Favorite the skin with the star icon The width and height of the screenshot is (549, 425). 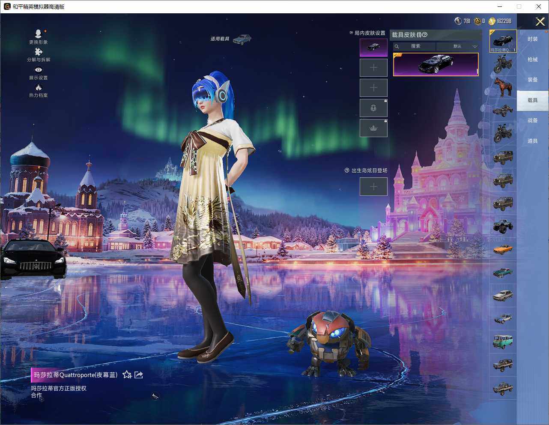pyautogui.click(x=127, y=375)
